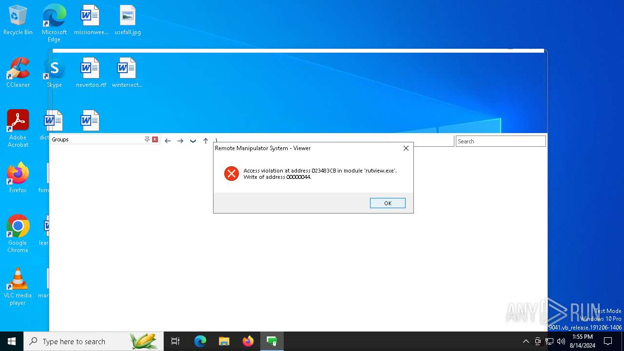This screenshot has height=351, width=624.
Task: Click OK in the access violation dialog
Action: click(x=388, y=203)
